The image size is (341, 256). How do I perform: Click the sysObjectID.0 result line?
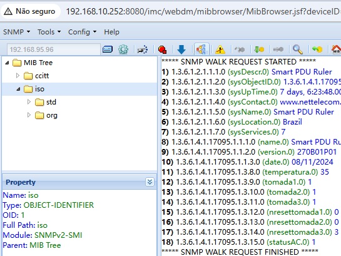pyautogui.click(x=251, y=82)
